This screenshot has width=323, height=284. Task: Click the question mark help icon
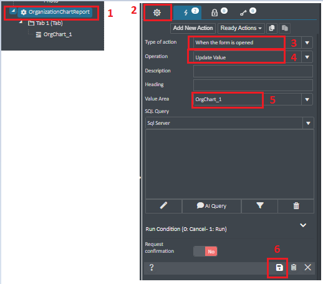tap(152, 267)
